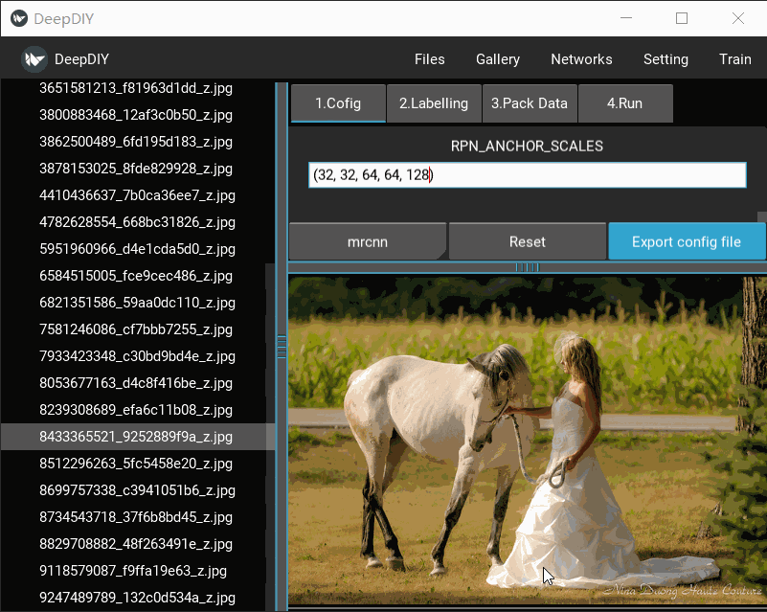Switch to the 2.Labelling tab
The height and width of the screenshot is (612, 767).
[x=434, y=103]
